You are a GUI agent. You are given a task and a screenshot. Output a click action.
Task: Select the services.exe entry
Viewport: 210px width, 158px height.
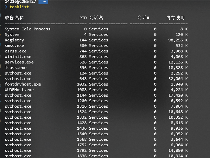click(x=19, y=62)
